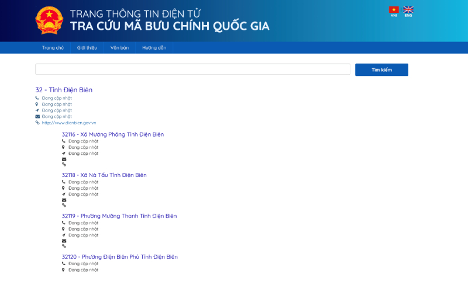Select Đang cập nhật beside Tỉnh Điện Biên phone icon
Viewport: 468px width, 292px height.
[x=57, y=98]
